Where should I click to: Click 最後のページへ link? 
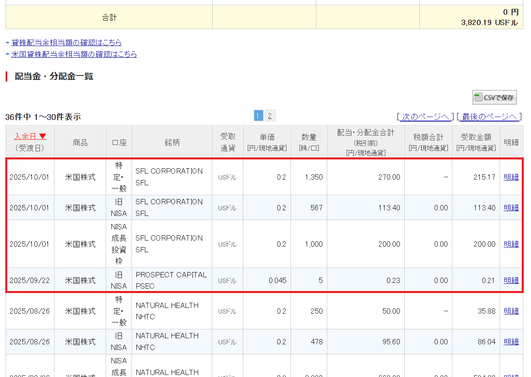pyautogui.click(x=489, y=117)
